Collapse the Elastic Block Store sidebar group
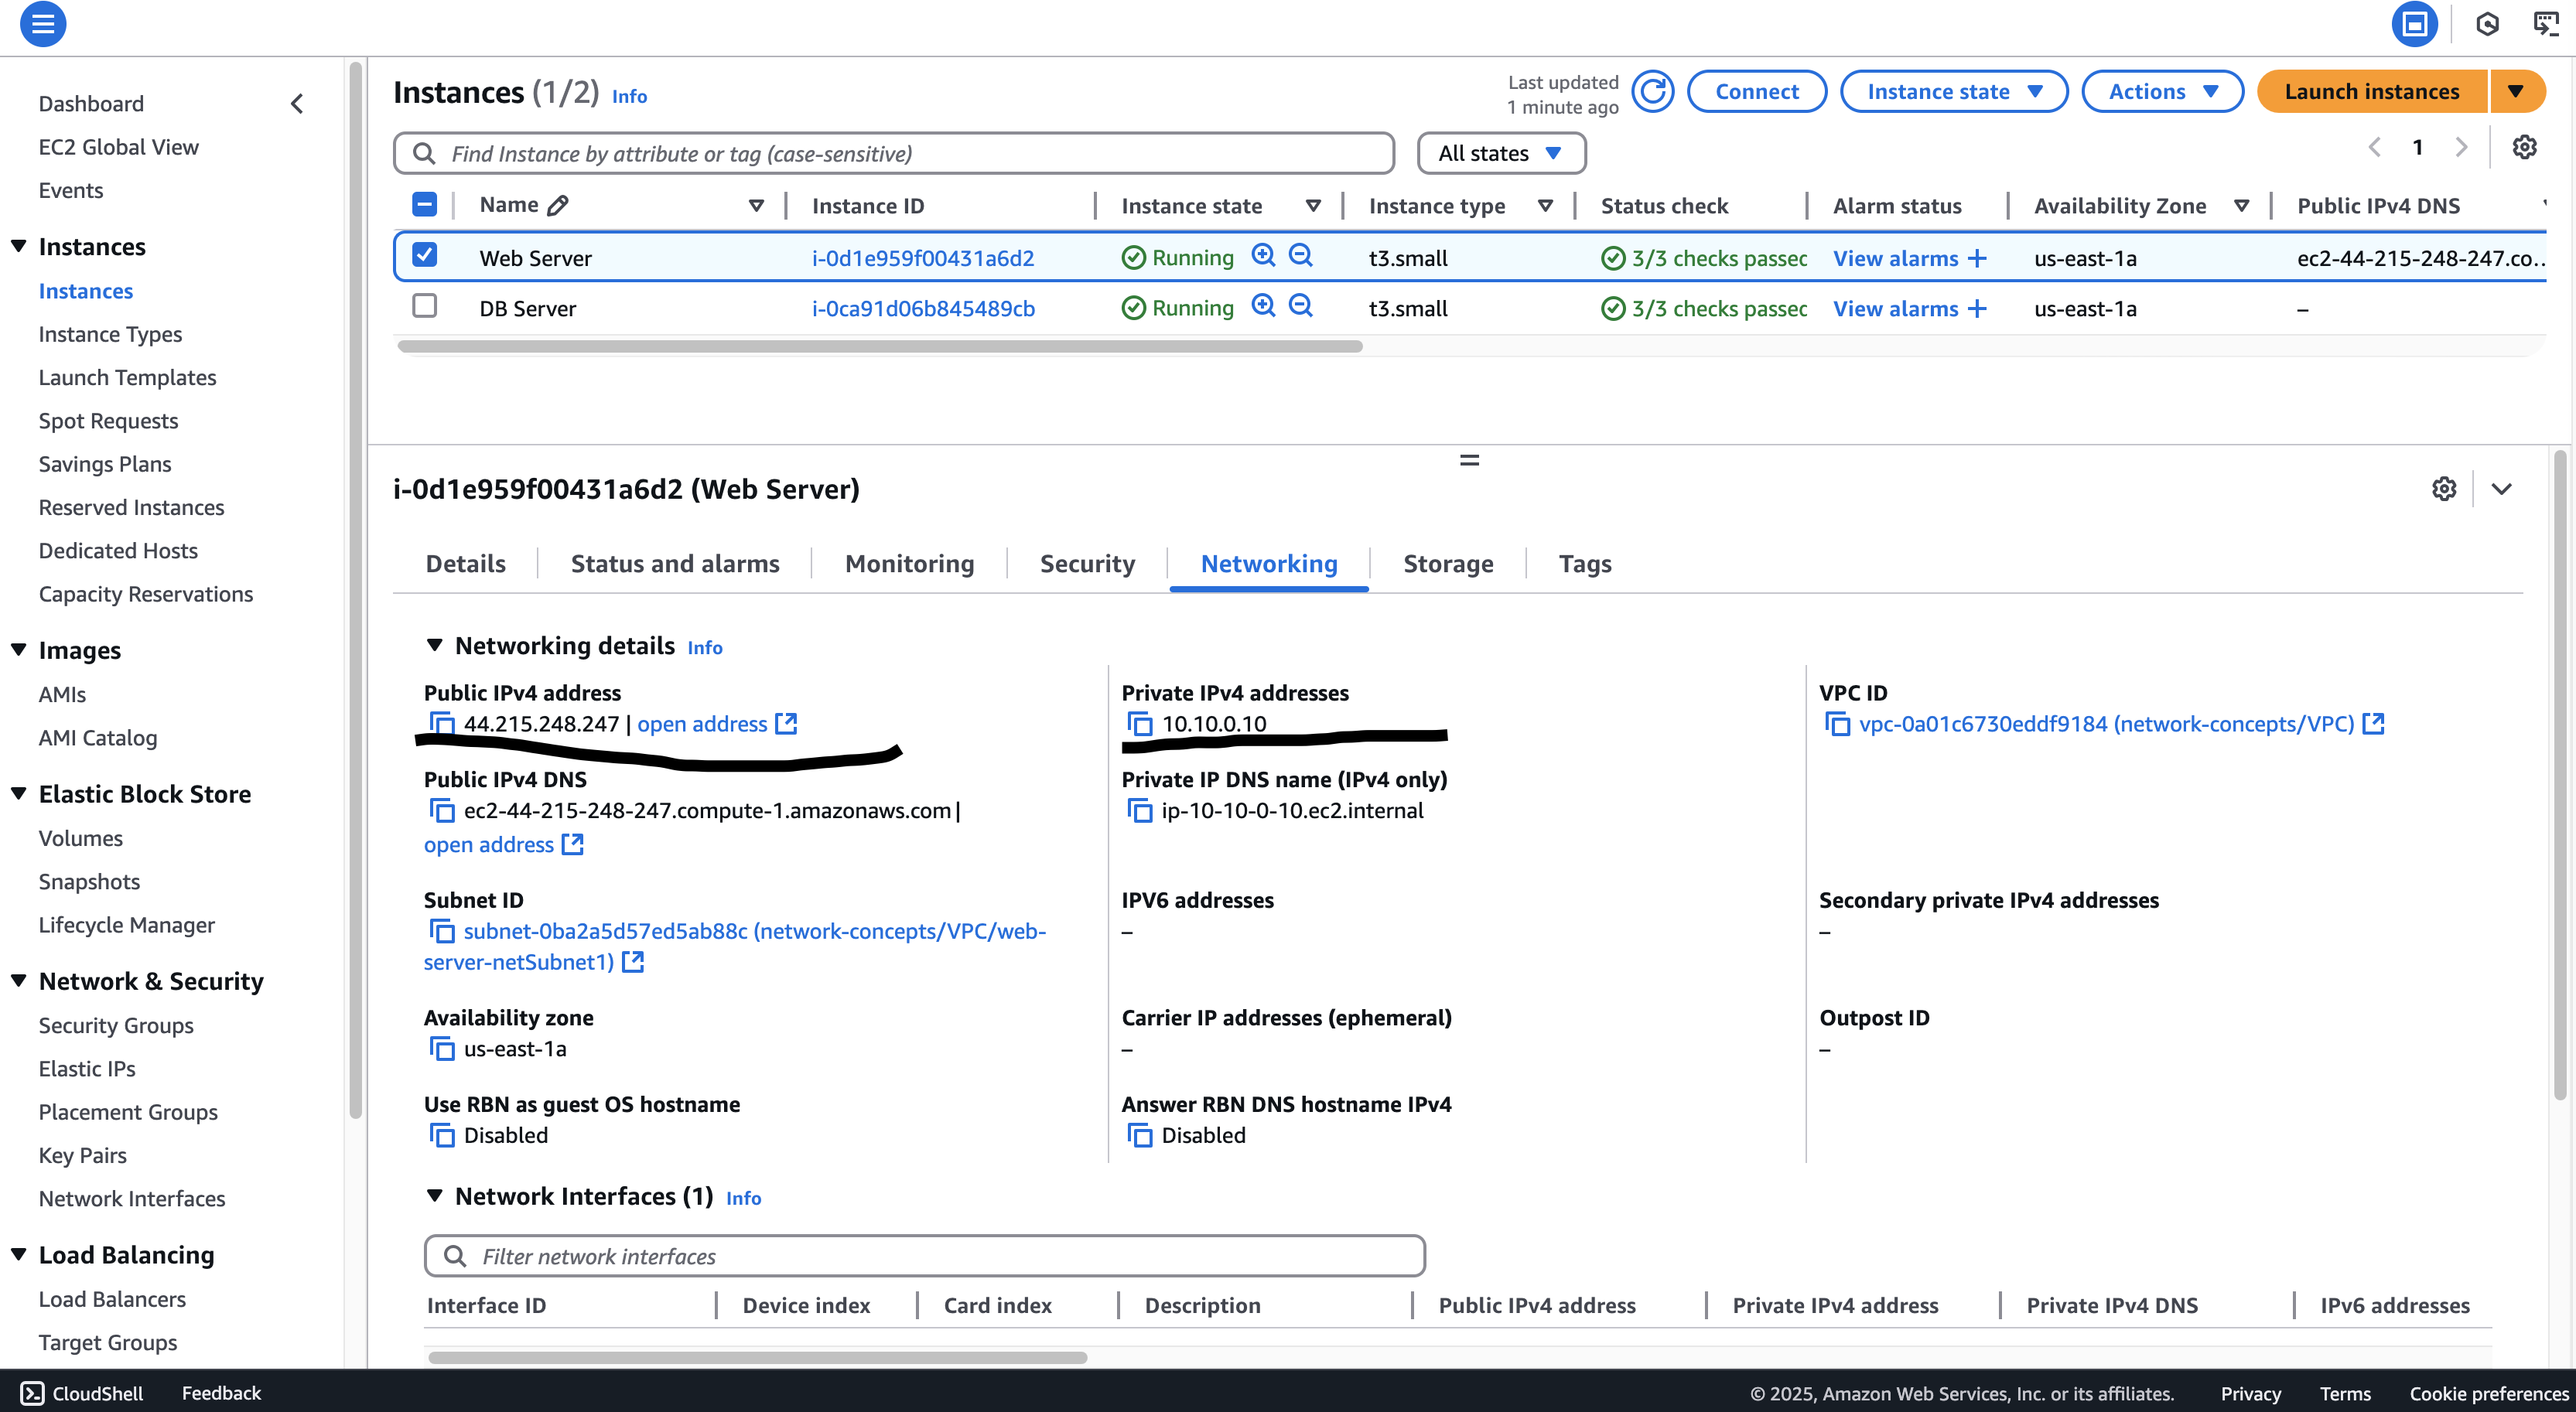This screenshot has height=1412, width=2576. [18, 793]
